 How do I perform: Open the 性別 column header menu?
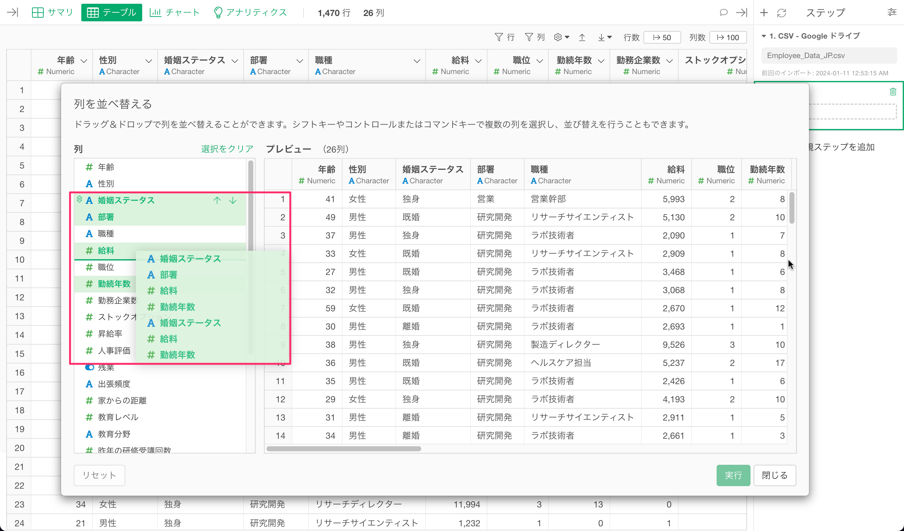tap(148, 61)
